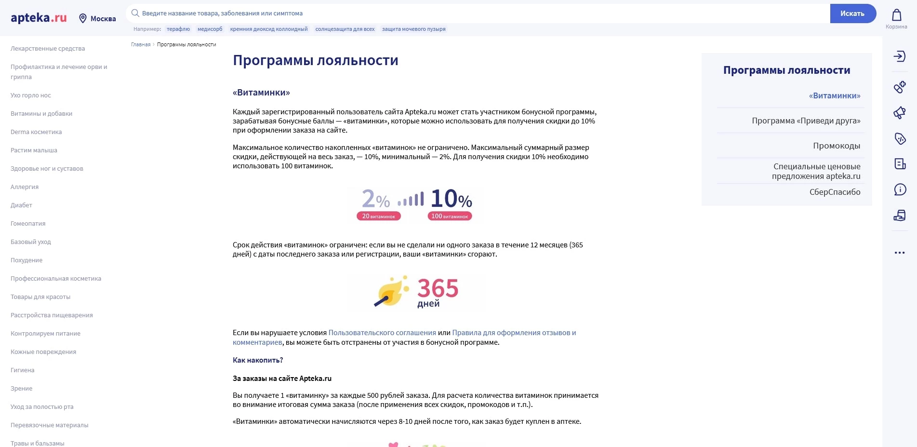Select «Витамины и добавки» in left menu
This screenshot has height=447, width=917.
pyautogui.click(x=41, y=113)
